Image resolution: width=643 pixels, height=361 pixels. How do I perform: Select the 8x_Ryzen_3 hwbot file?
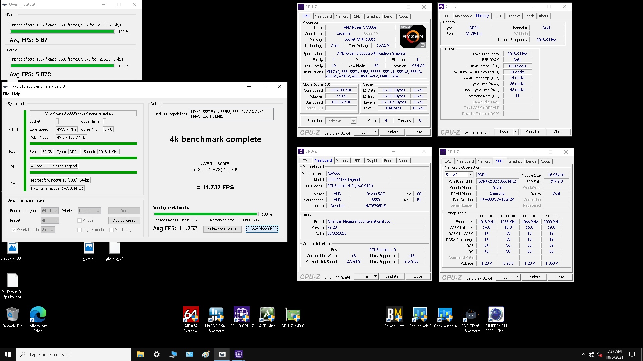point(13,286)
